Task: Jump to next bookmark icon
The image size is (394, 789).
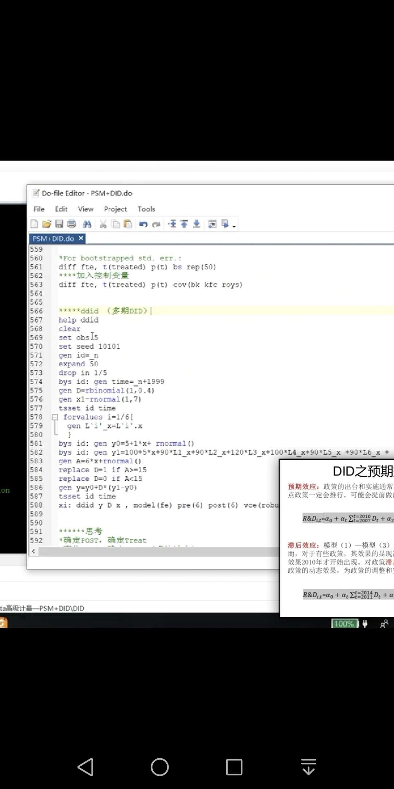Action: 197,224
